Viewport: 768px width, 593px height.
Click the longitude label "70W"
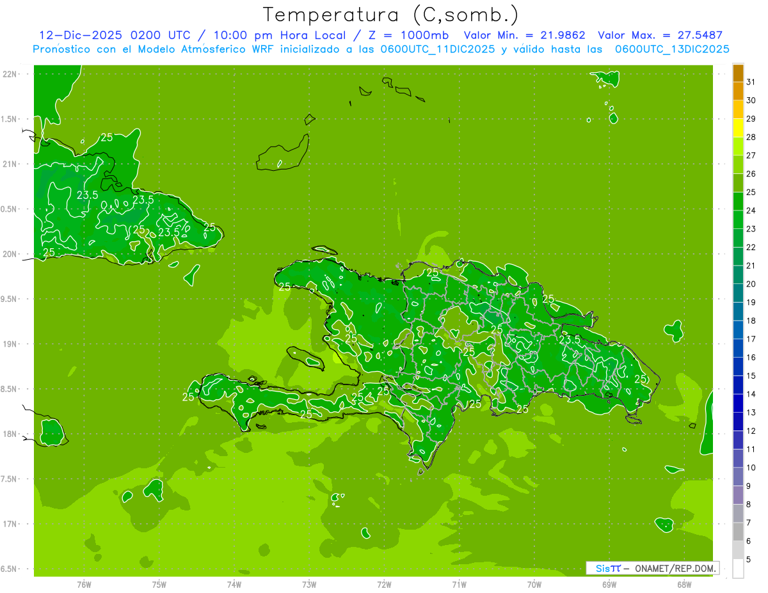coord(534,584)
